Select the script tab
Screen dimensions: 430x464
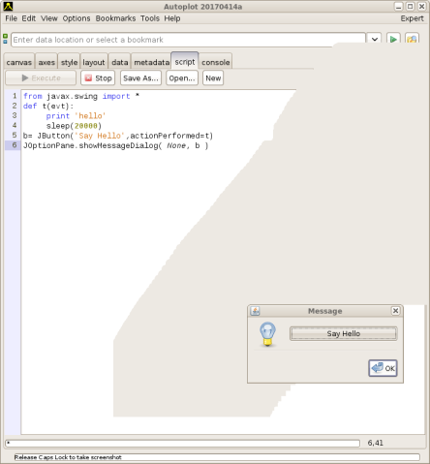185,61
